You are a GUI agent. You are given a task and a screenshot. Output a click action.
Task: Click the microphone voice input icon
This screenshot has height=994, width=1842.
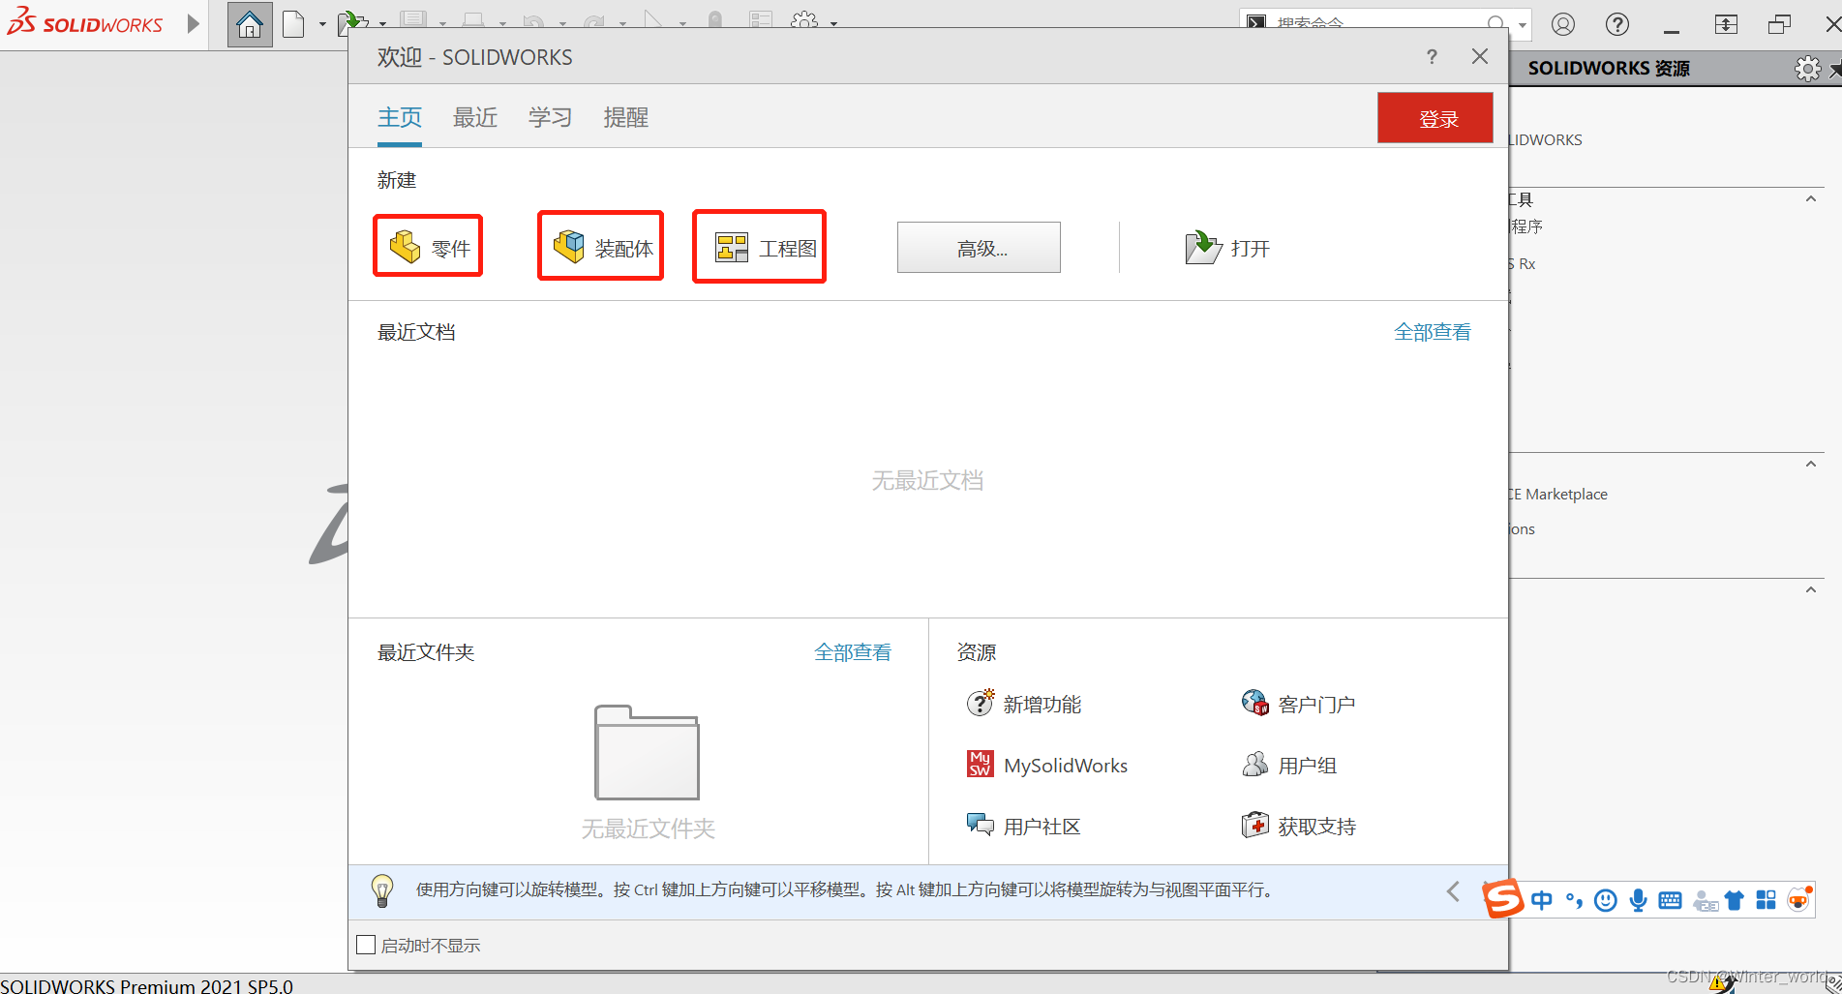(x=1638, y=900)
